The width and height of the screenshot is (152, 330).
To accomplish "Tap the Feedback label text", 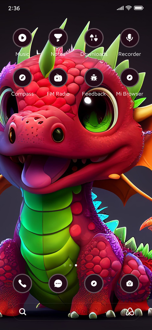I will click(x=94, y=94).
